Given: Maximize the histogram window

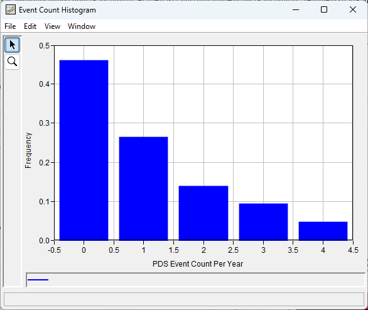Looking at the screenshot, I should (x=324, y=9).
